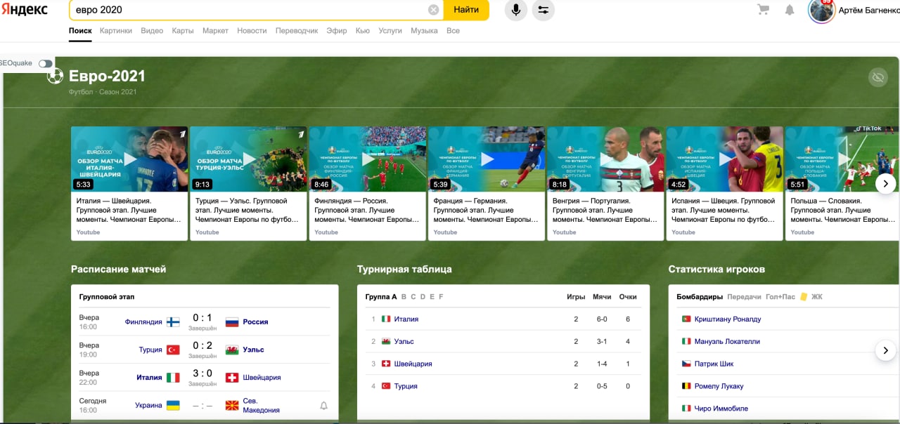Click the Украина team name
The width and height of the screenshot is (900, 424).
click(x=148, y=406)
